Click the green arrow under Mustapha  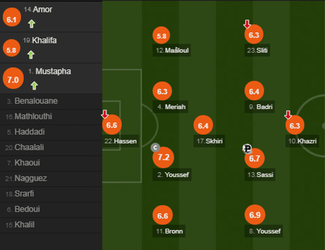34,86
